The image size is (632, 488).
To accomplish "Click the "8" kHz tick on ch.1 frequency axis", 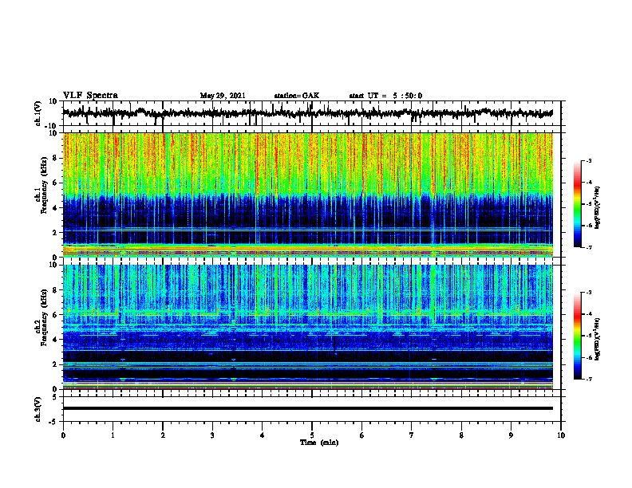I will pyautogui.click(x=57, y=158).
